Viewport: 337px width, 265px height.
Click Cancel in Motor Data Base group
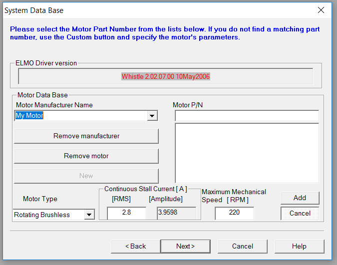[x=300, y=214]
